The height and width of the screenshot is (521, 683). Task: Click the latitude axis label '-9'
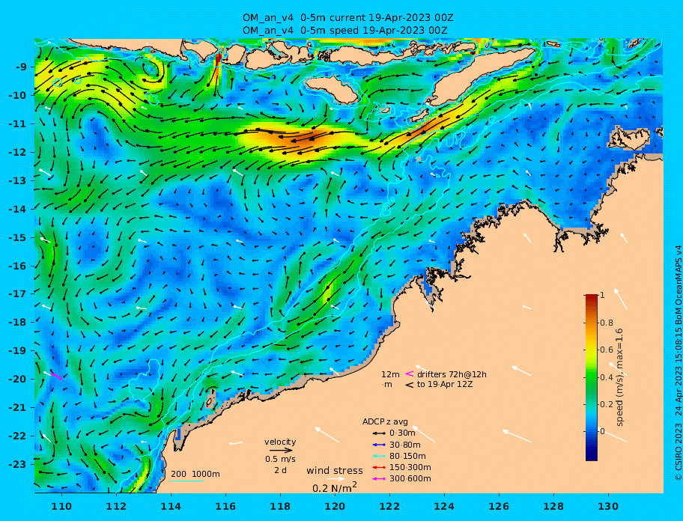(22, 67)
